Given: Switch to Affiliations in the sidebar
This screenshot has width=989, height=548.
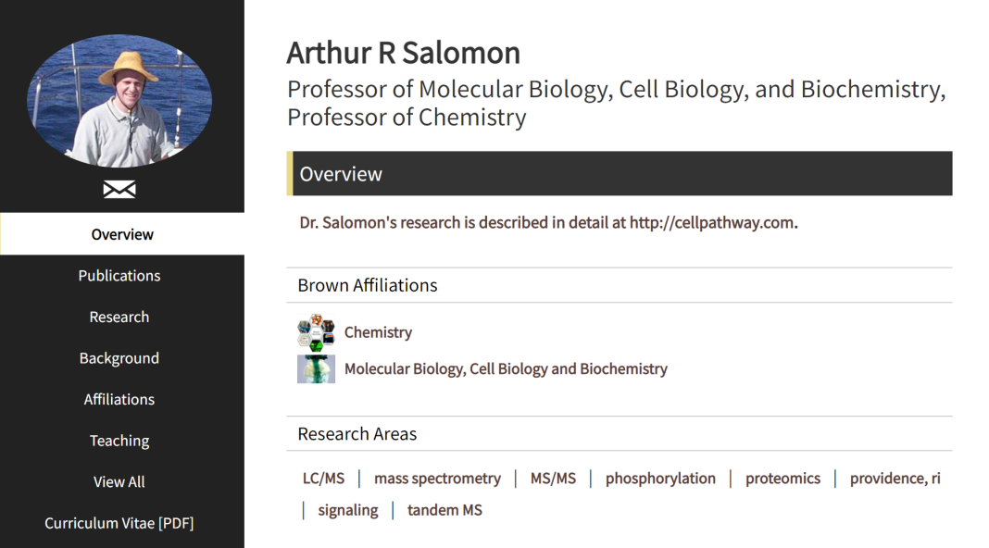Looking at the screenshot, I should point(119,399).
